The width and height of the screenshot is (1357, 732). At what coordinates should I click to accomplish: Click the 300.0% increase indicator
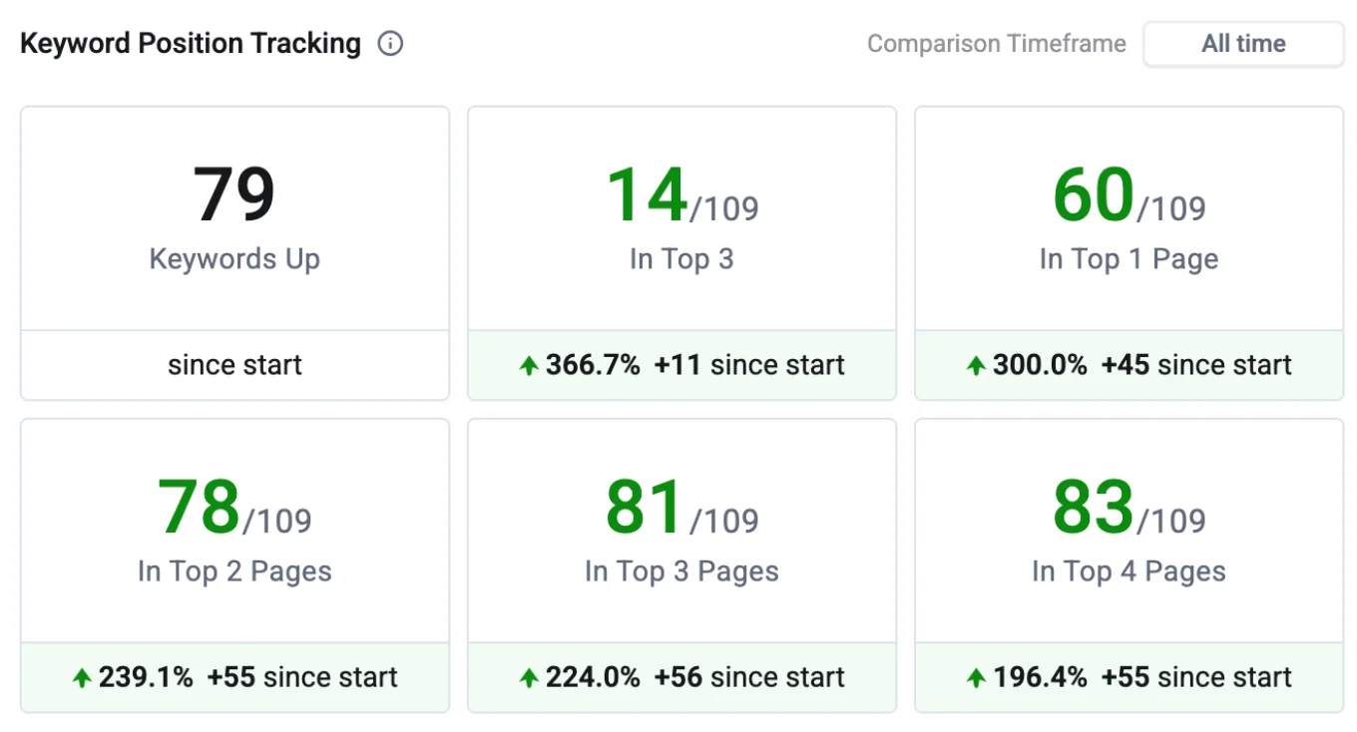point(1039,365)
